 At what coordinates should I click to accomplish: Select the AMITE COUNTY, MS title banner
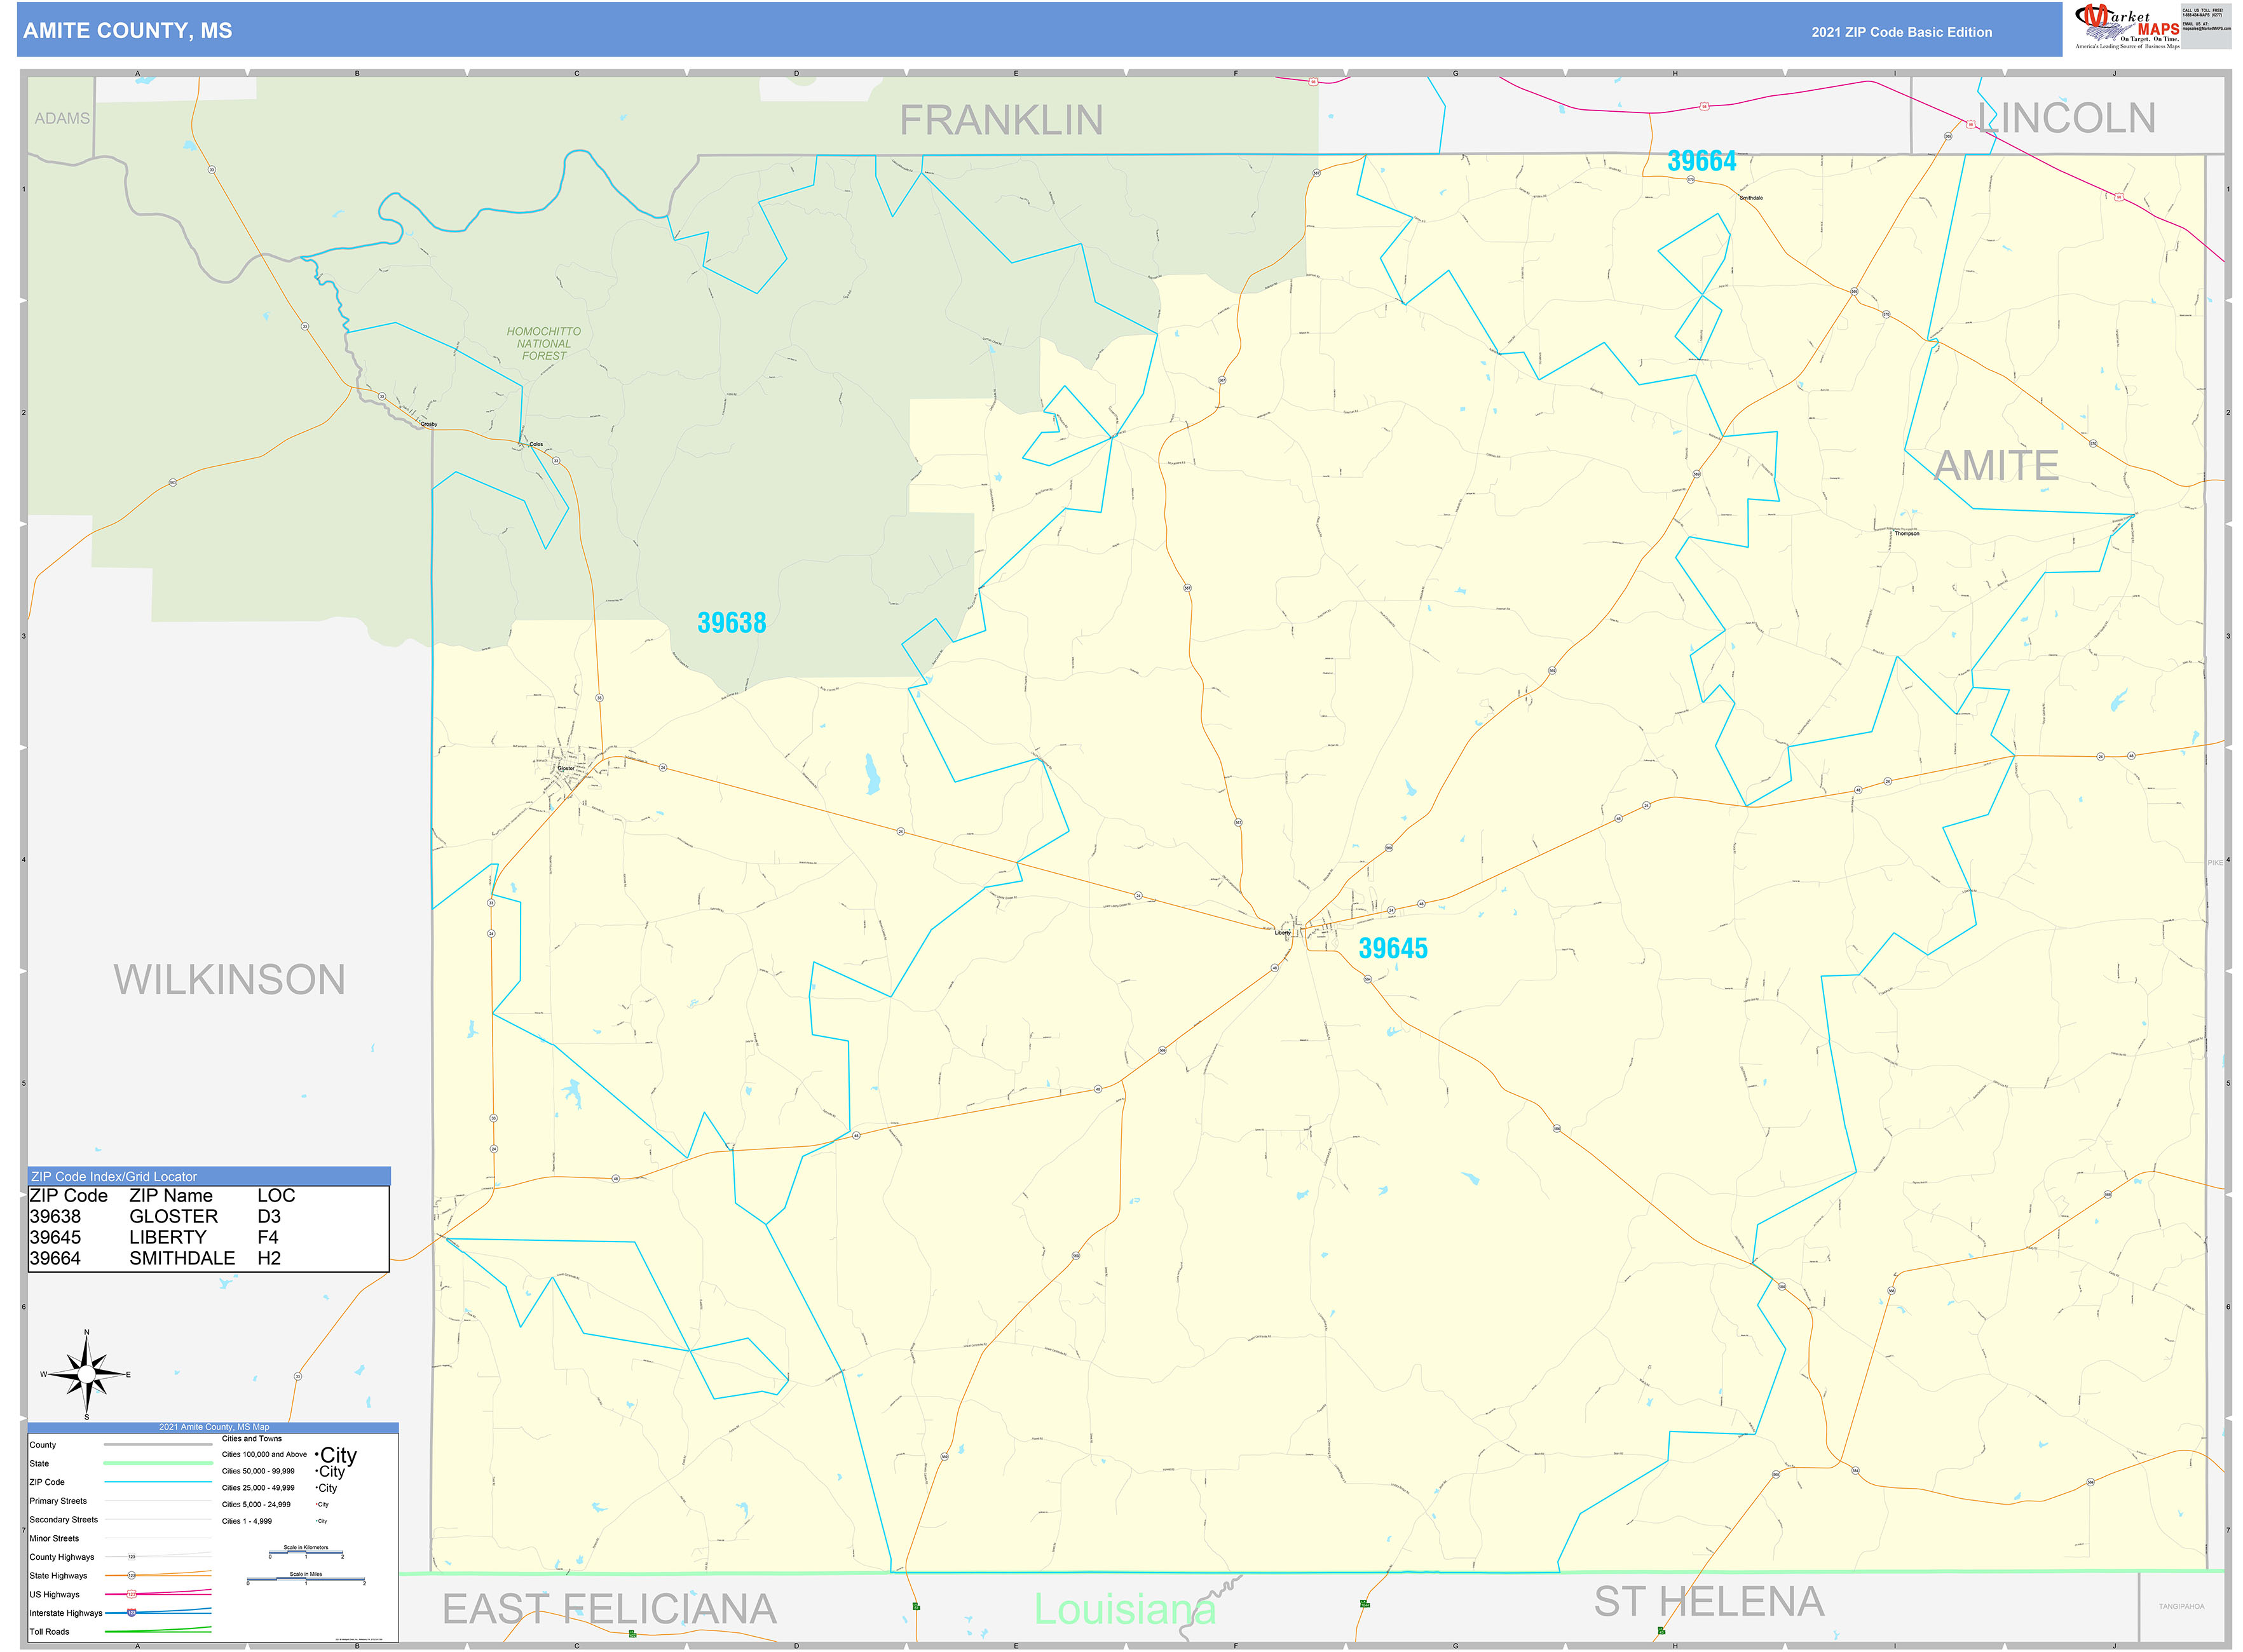[128, 31]
